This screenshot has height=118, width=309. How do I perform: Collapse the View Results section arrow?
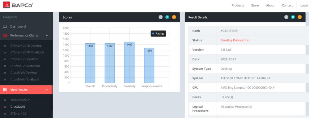[x=47, y=90]
